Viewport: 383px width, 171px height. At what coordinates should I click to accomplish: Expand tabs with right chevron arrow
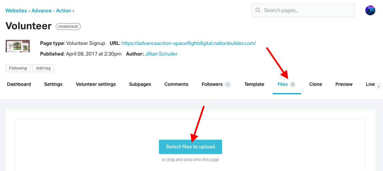click(x=378, y=86)
